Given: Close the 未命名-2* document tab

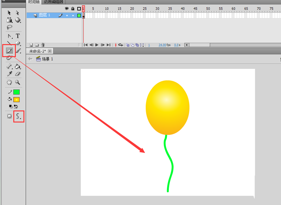Looking at the screenshot, I should click(50, 51).
